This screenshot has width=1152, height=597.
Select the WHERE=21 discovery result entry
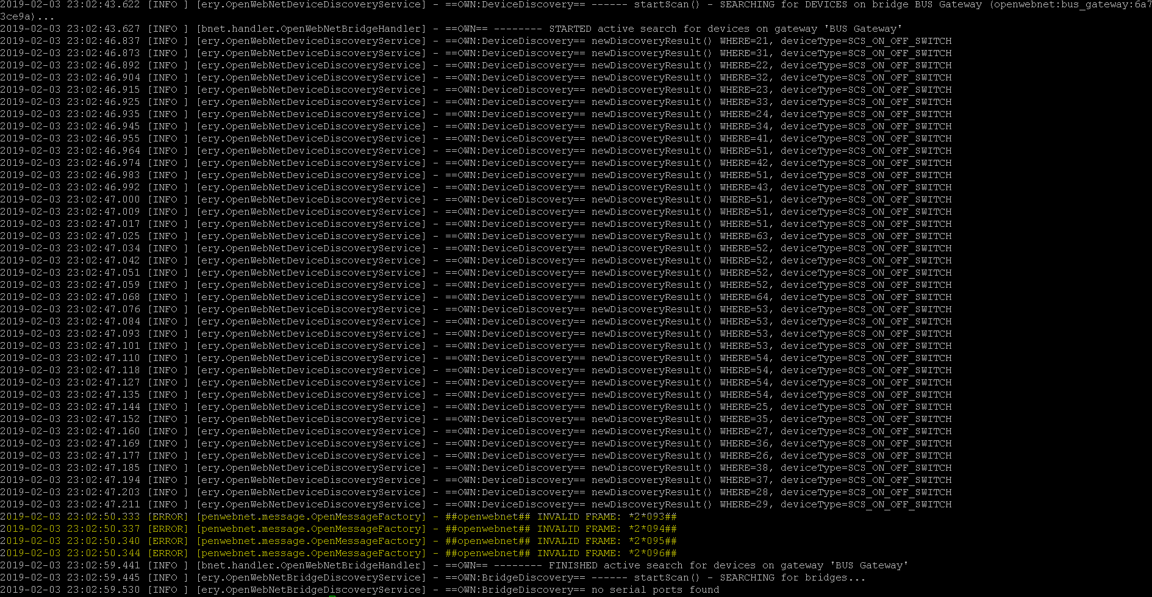pos(744,41)
